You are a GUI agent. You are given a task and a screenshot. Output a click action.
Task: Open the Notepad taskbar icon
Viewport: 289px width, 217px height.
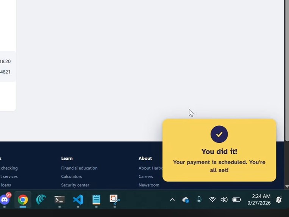click(96, 200)
